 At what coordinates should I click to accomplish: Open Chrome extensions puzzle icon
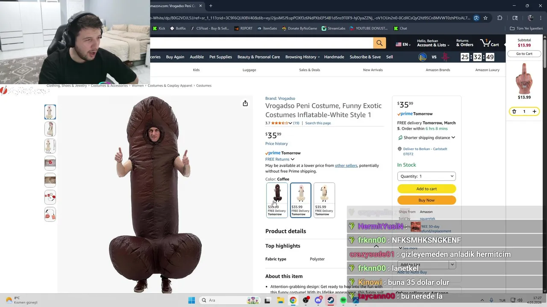[500, 18]
